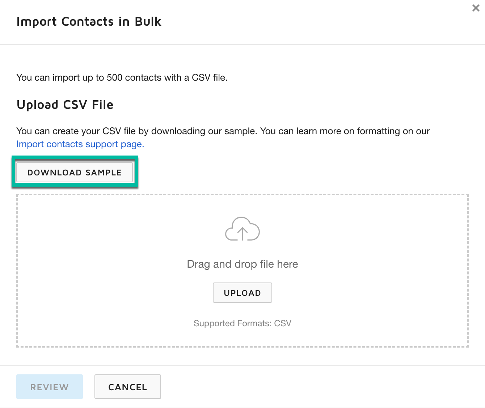This screenshot has width=485, height=408.
Task: Click the sample CSV instruction paragraph
Action: [x=223, y=131]
